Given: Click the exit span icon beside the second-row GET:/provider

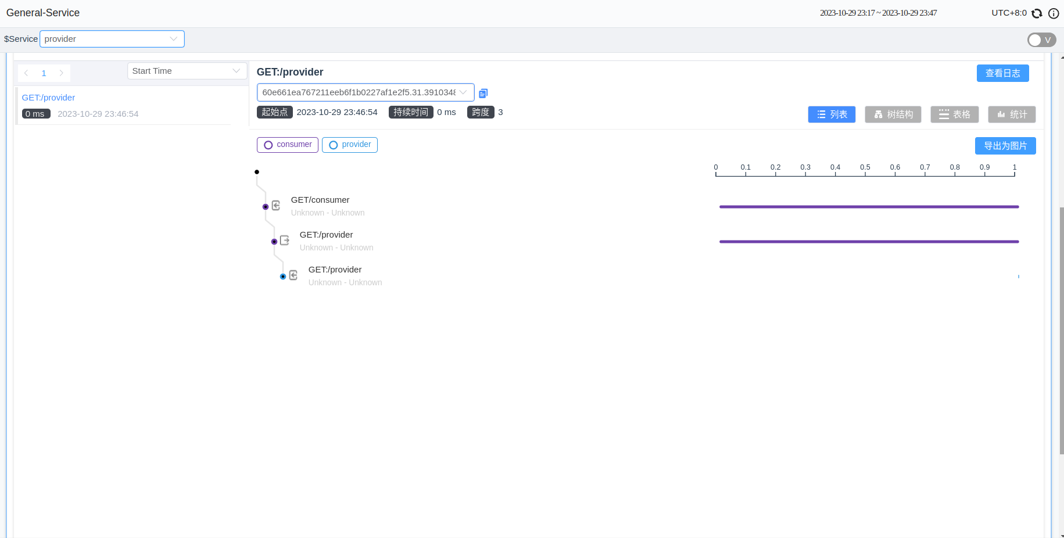Looking at the screenshot, I should coord(285,241).
